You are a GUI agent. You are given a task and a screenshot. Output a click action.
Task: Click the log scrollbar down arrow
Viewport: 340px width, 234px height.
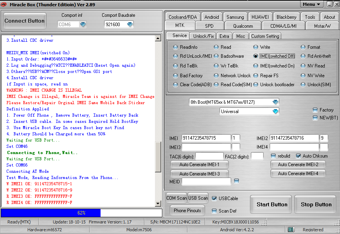158,203
